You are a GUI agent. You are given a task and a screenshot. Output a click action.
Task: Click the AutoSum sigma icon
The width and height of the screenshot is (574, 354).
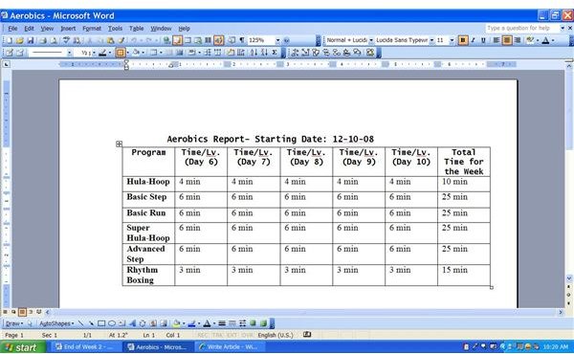click(x=275, y=53)
